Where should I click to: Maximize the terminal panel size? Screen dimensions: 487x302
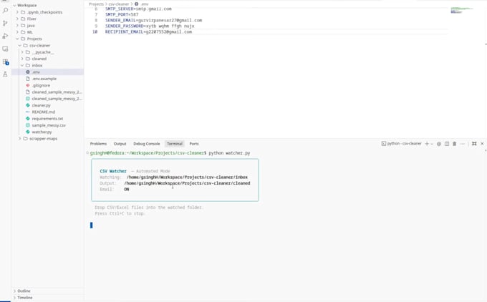coord(474,144)
